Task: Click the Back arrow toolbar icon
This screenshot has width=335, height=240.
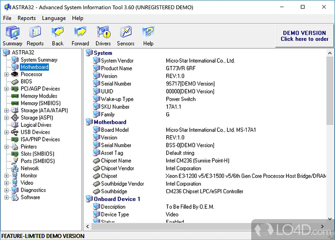Action: pyautogui.click(x=58, y=33)
